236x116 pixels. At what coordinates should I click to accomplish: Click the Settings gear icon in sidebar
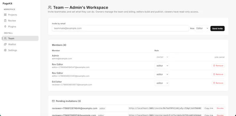pos(5,50)
